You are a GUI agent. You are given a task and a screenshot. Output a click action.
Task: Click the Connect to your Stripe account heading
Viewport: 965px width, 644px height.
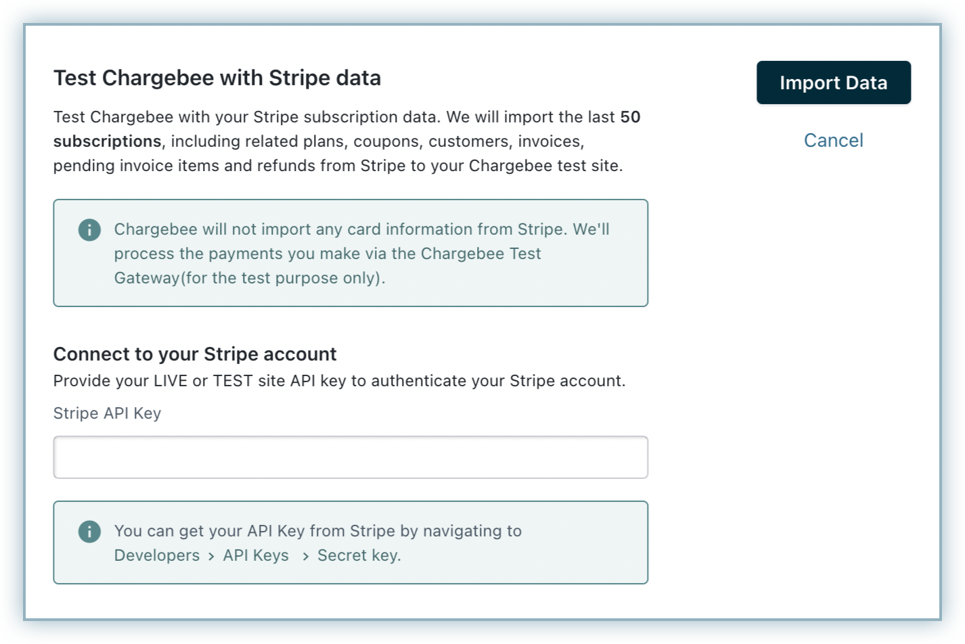pos(195,354)
